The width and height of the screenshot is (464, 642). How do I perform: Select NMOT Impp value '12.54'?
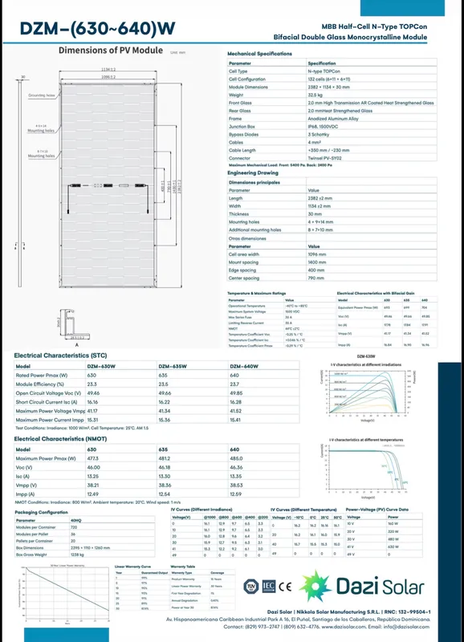click(165, 494)
